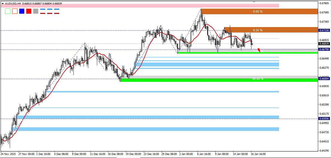Click the 0.67150 price level tag
This screenshot has width=331, height=158.
324,30
